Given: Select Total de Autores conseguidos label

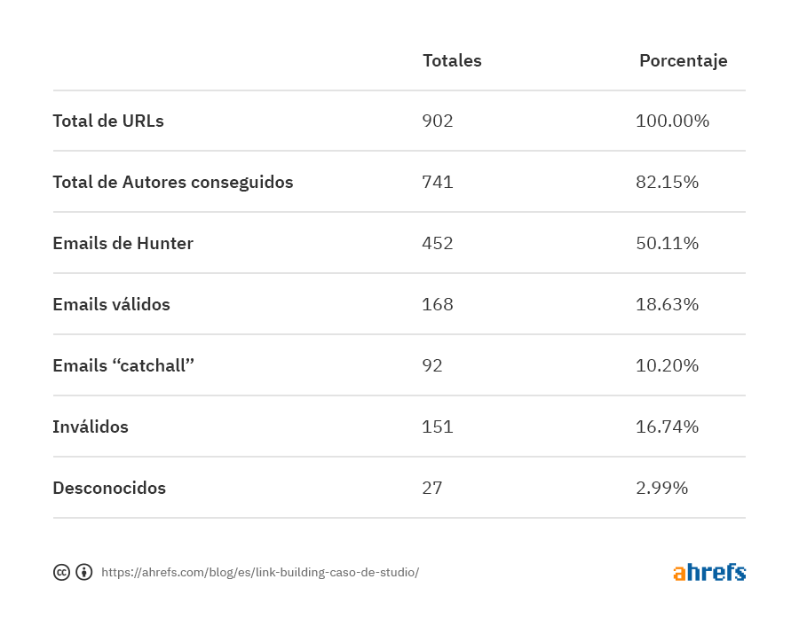Looking at the screenshot, I should pyautogui.click(x=173, y=182).
